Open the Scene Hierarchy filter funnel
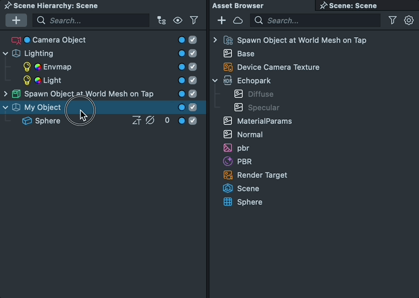Image resolution: width=419 pixels, height=298 pixels. pos(194,21)
